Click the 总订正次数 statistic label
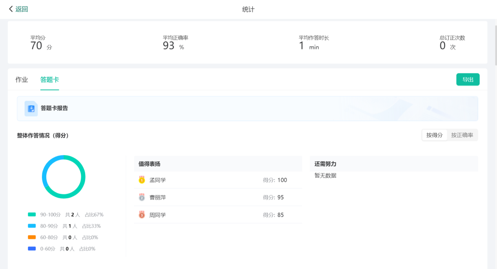The image size is (497, 269). tap(452, 38)
